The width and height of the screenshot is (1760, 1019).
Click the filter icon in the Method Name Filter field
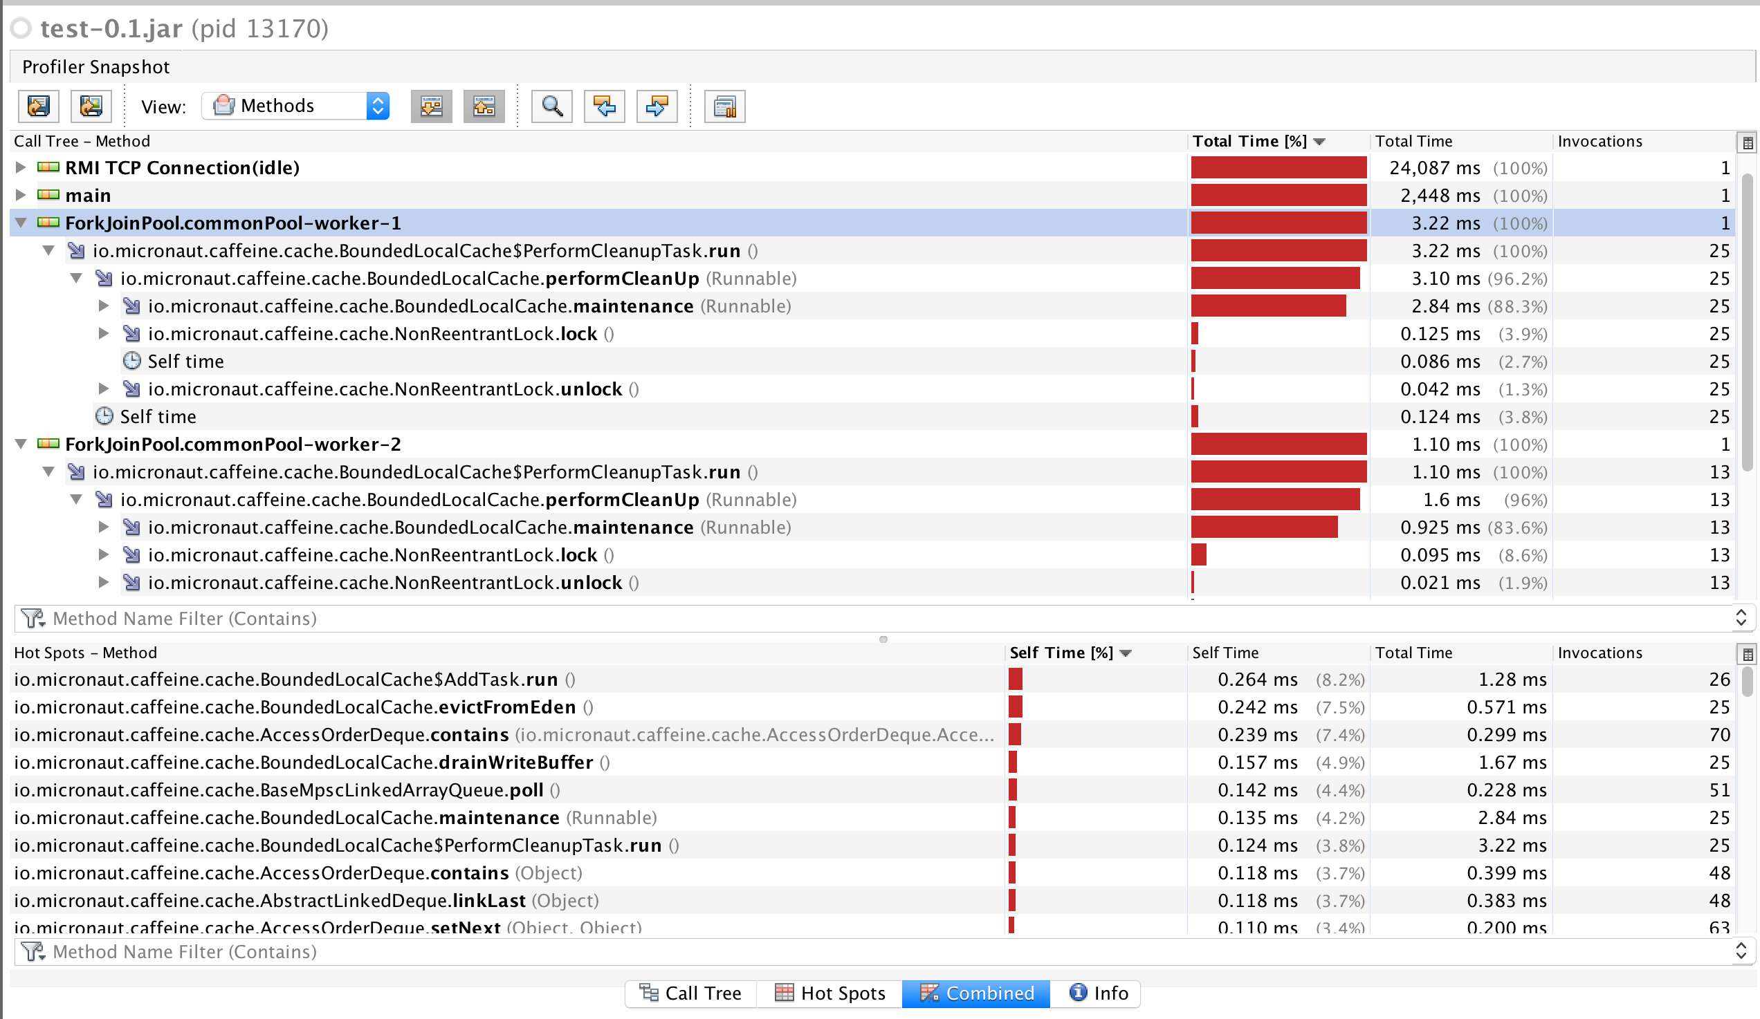(x=33, y=618)
